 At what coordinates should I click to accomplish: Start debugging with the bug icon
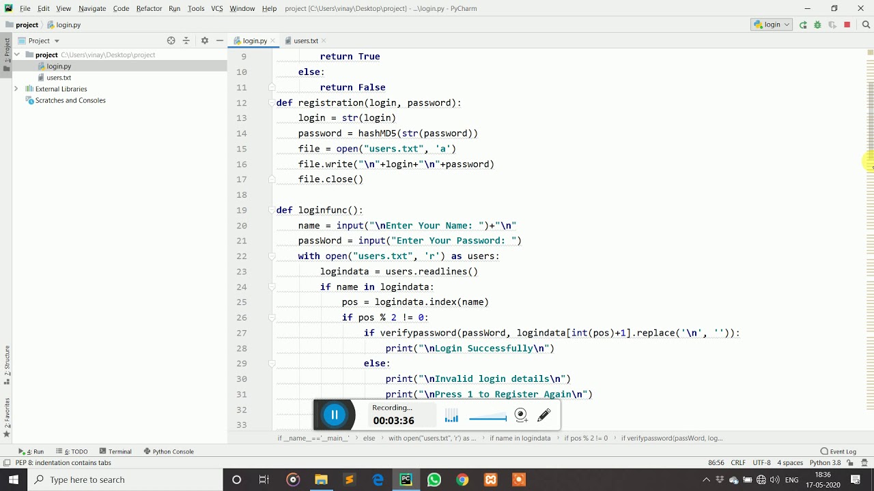tap(817, 25)
